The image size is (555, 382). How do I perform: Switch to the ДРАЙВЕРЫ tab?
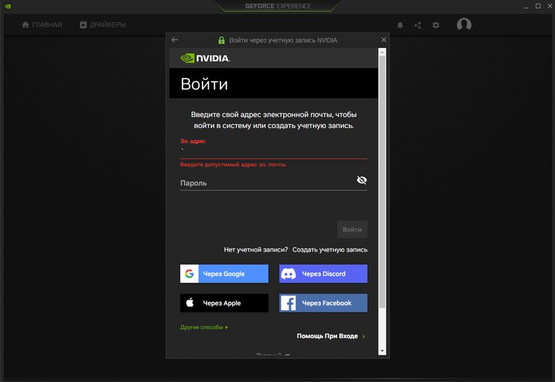coord(103,25)
